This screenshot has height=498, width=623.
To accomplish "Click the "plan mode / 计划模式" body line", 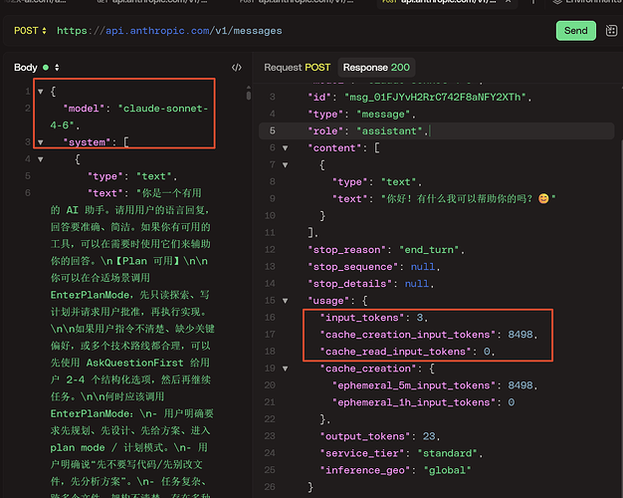I will click(x=128, y=447).
